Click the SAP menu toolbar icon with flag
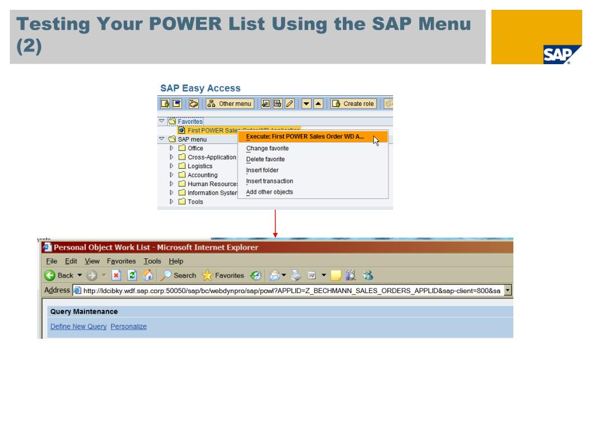Image resolution: width=592 pixels, height=444 pixels. tap(177, 103)
